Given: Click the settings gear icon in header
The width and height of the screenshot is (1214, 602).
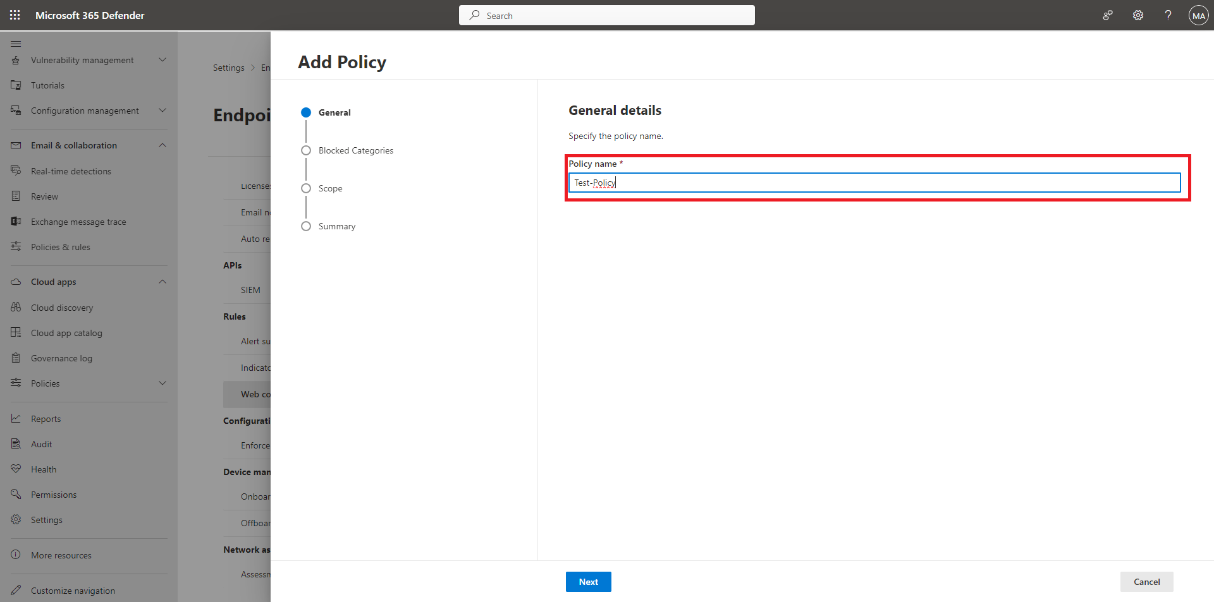Looking at the screenshot, I should tap(1137, 15).
